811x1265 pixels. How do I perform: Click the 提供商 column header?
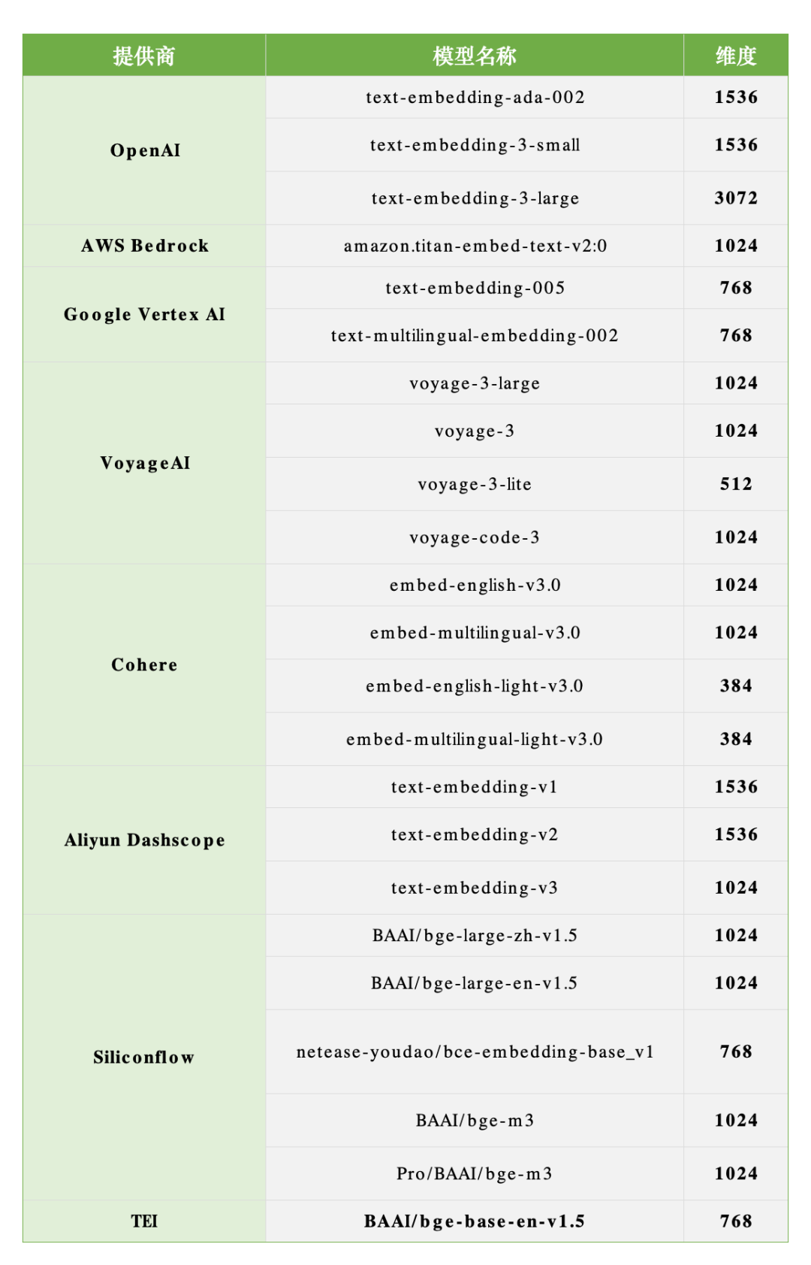[144, 55]
